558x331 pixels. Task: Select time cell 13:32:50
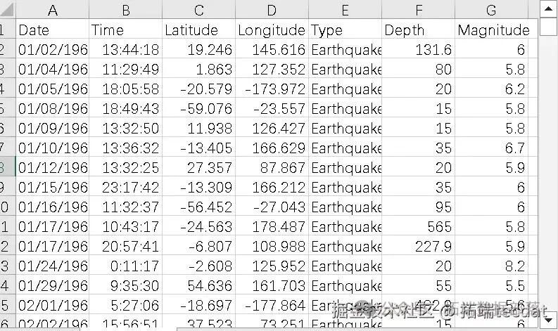(126, 128)
